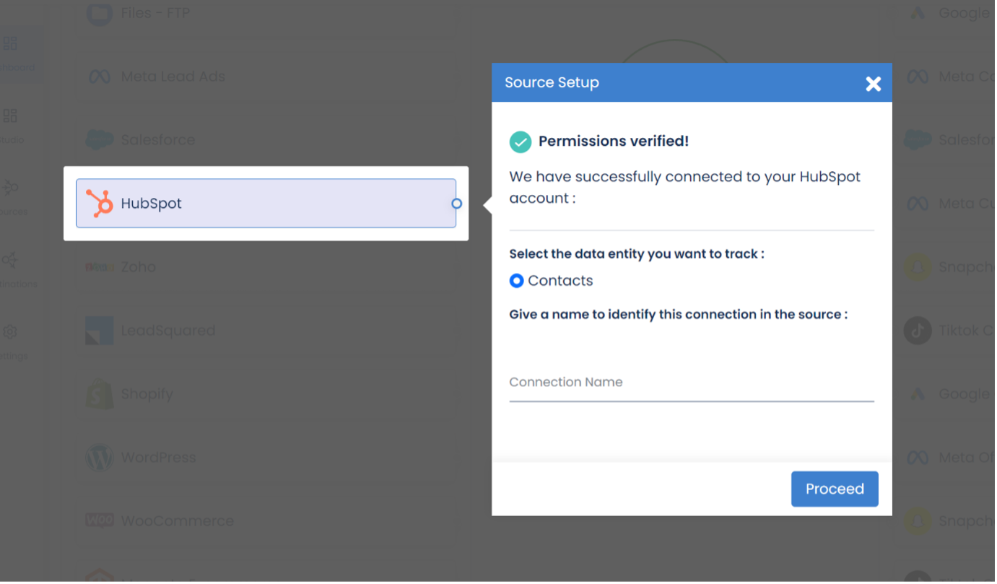
Task: Click the Tiktok destination icon
Action: tap(919, 331)
